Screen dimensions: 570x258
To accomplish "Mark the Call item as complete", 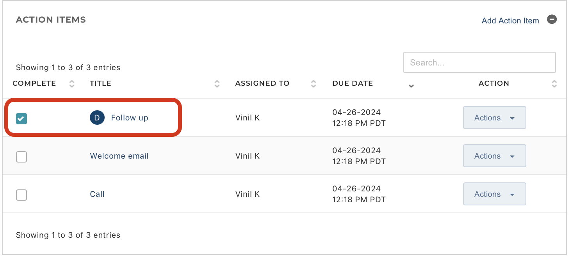I will coord(21,195).
